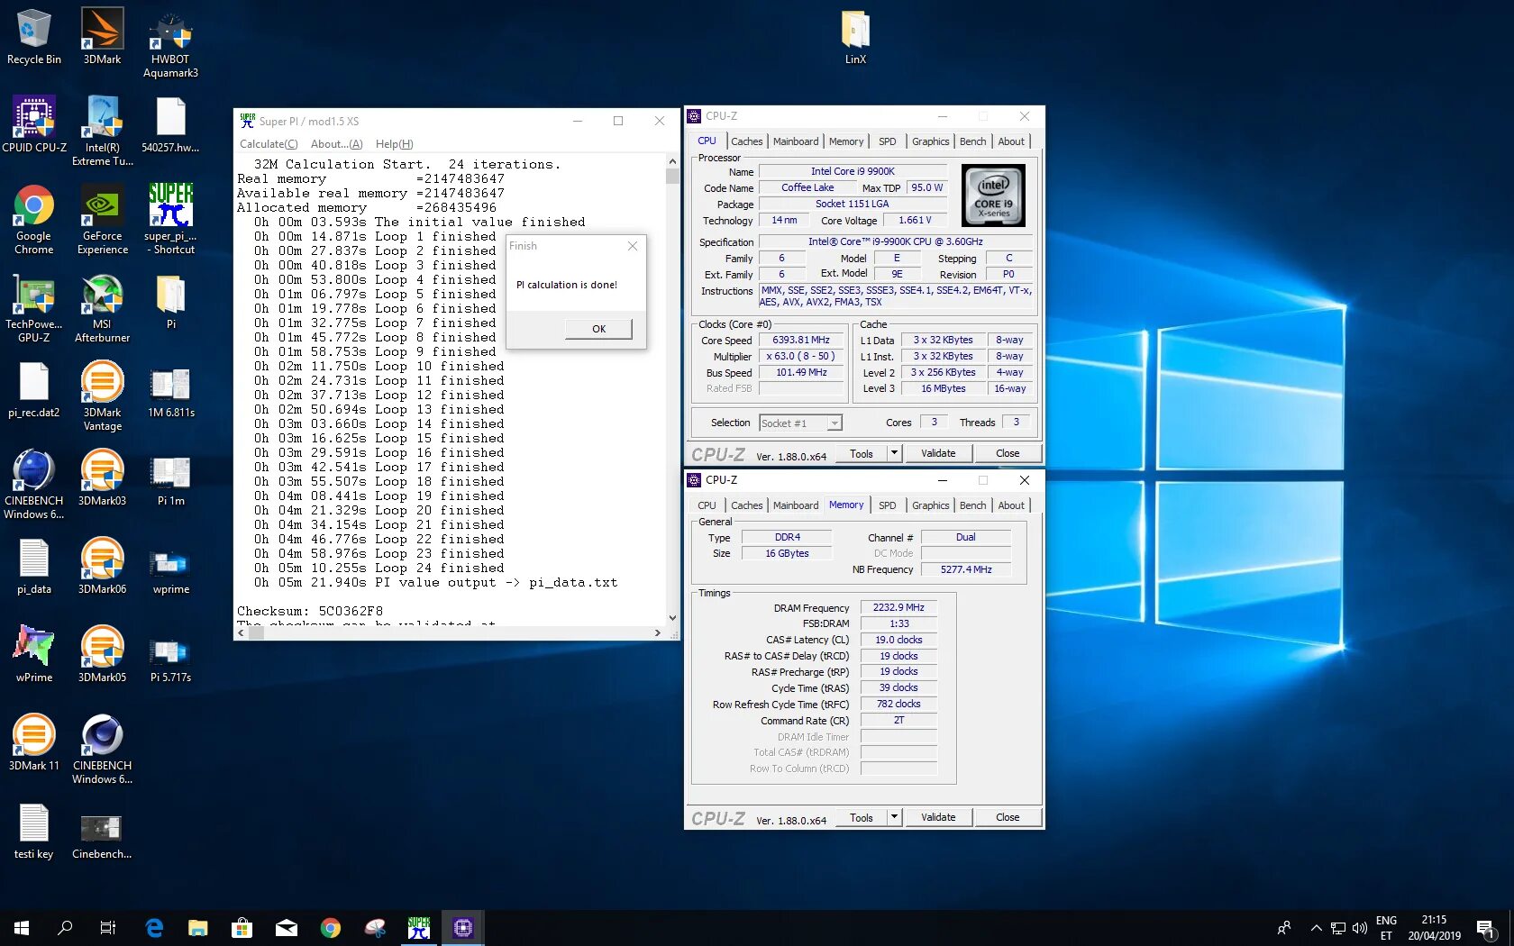Switch to CPU tab in lower CPU-Z
Viewport: 1514px width, 946px height.
pyautogui.click(x=707, y=505)
